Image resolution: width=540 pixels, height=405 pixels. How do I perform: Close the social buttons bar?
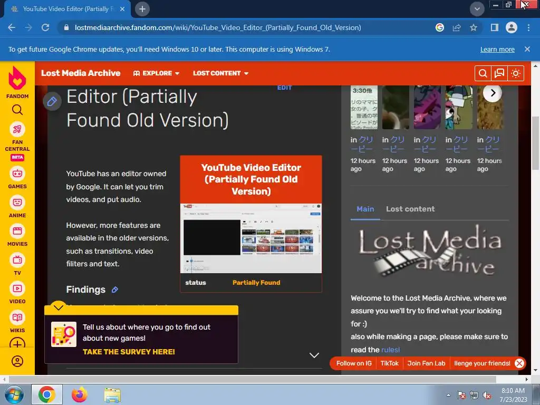click(x=519, y=363)
